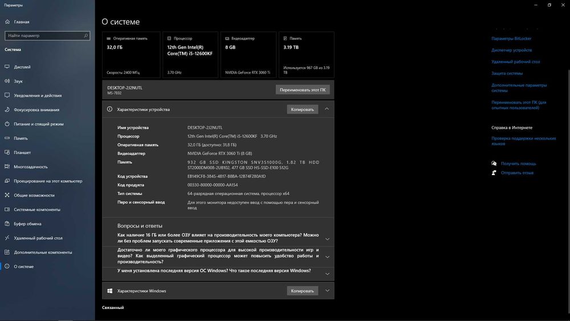Screen dimensions: 570x321
Task: Open Device Manager link
Action: tap(511, 50)
